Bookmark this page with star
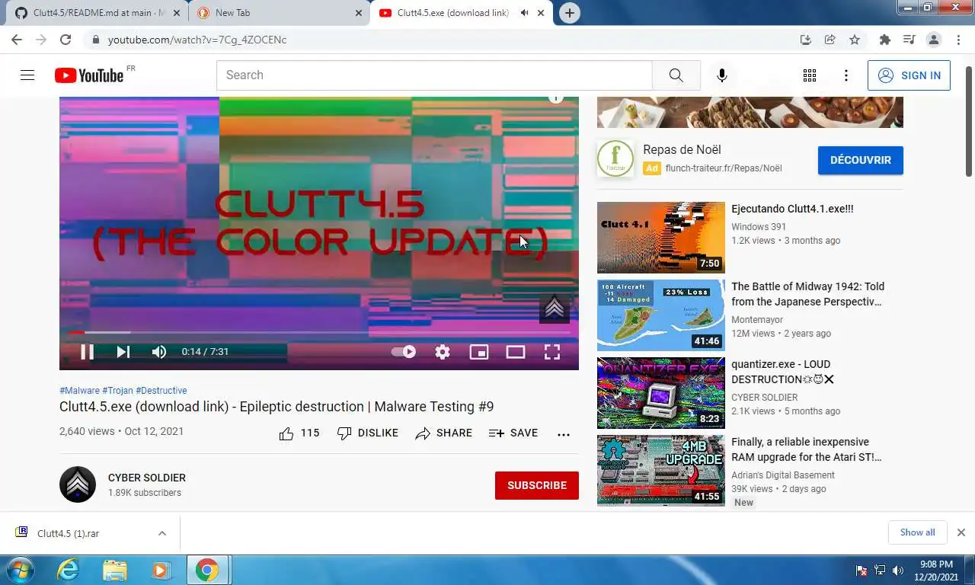 [x=855, y=40]
